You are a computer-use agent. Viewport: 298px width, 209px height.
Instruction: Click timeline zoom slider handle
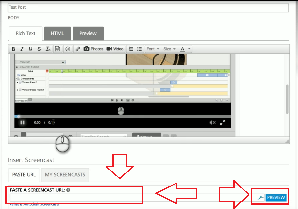click(x=221, y=100)
